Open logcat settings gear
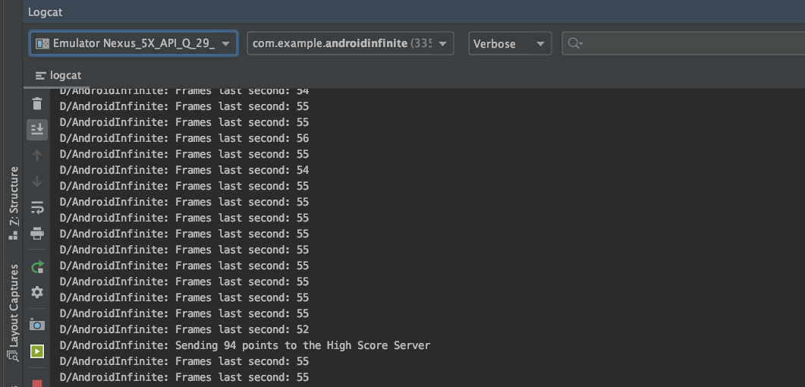805x387 pixels. pos(36,292)
